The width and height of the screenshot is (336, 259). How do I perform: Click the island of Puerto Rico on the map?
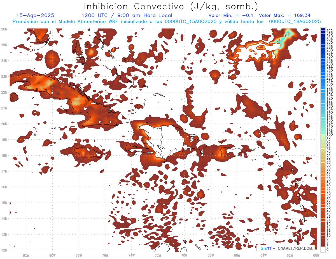(x=231, y=152)
